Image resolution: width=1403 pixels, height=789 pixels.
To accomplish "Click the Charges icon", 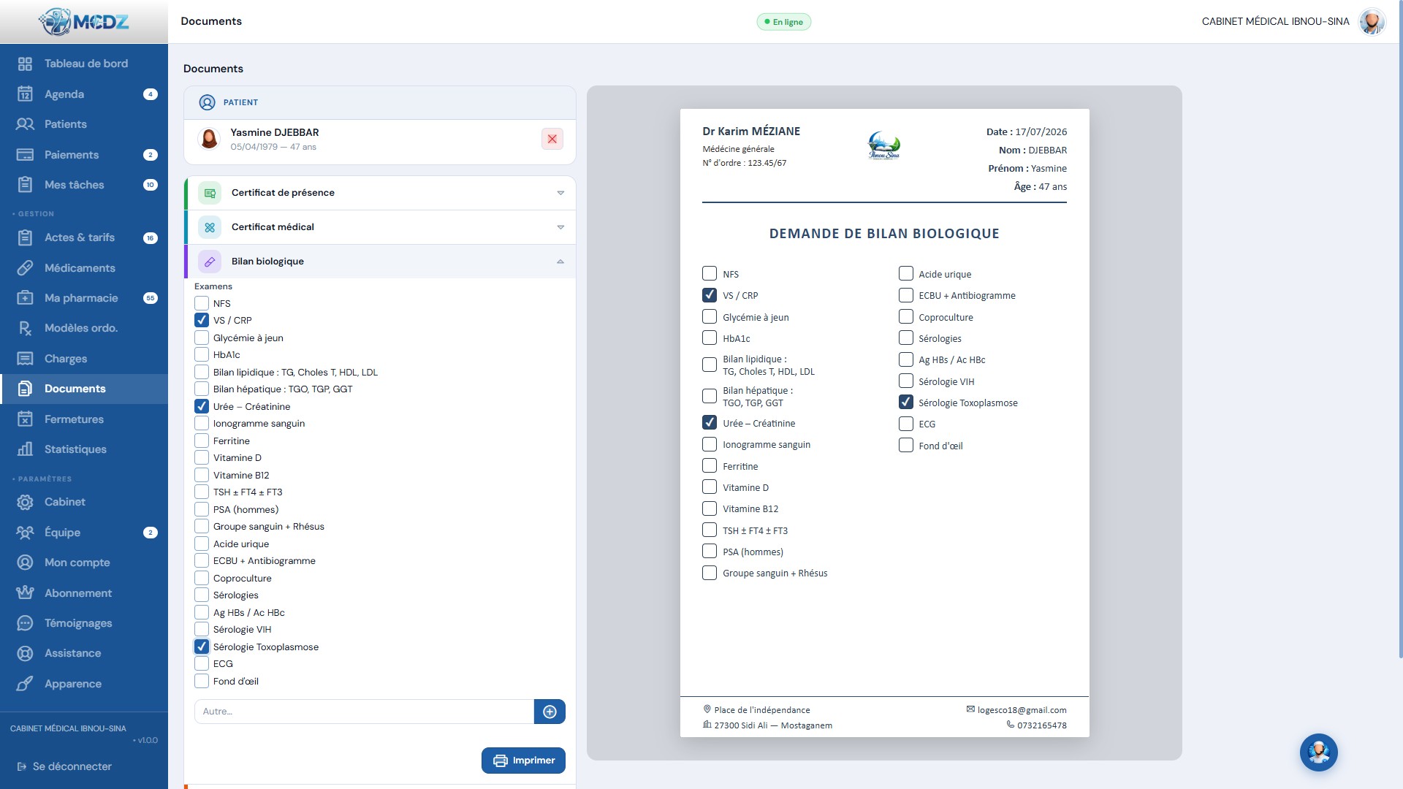I will pyautogui.click(x=25, y=359).
